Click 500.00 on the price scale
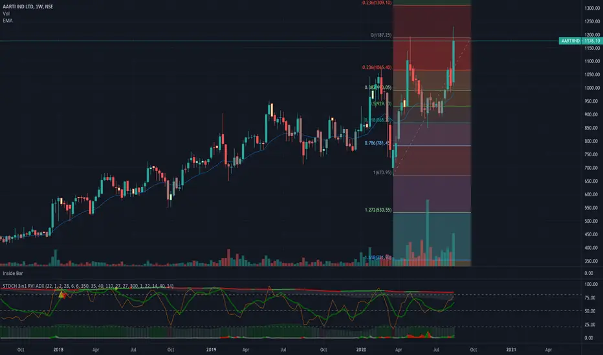 tap(592, 221)
